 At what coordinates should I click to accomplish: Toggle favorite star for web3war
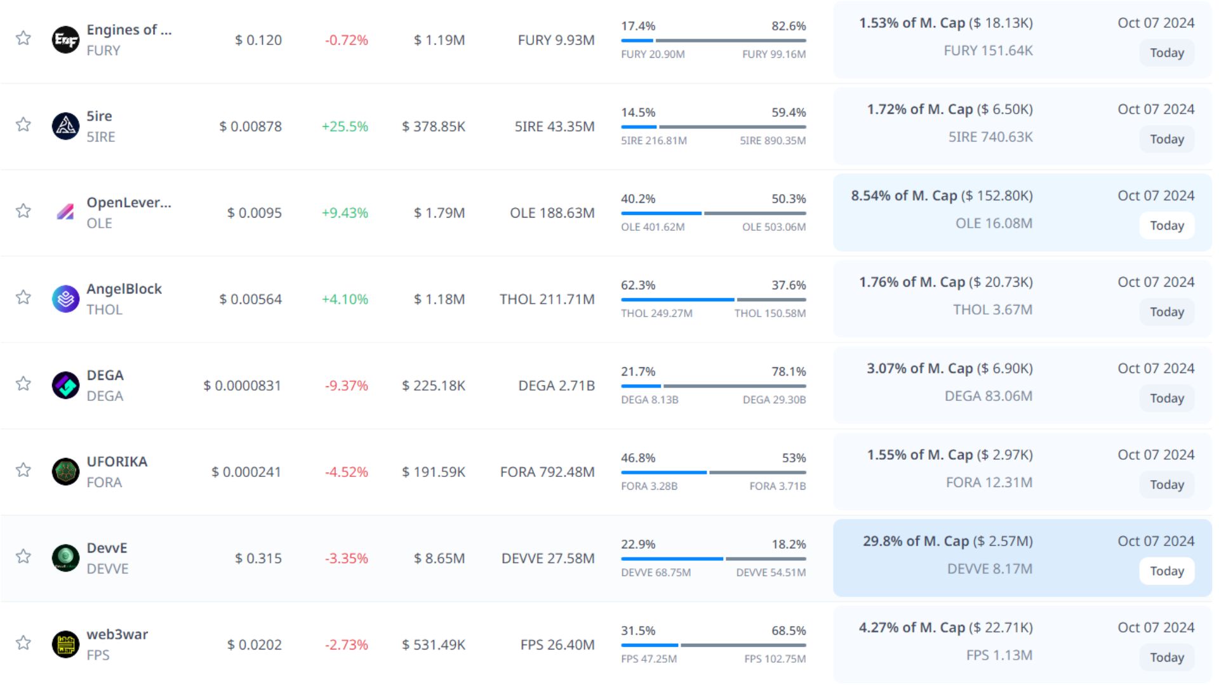(23, 643)
